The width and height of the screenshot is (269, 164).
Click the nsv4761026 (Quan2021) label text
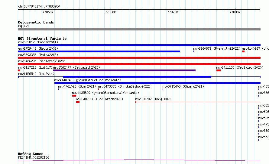click(77, 86)
